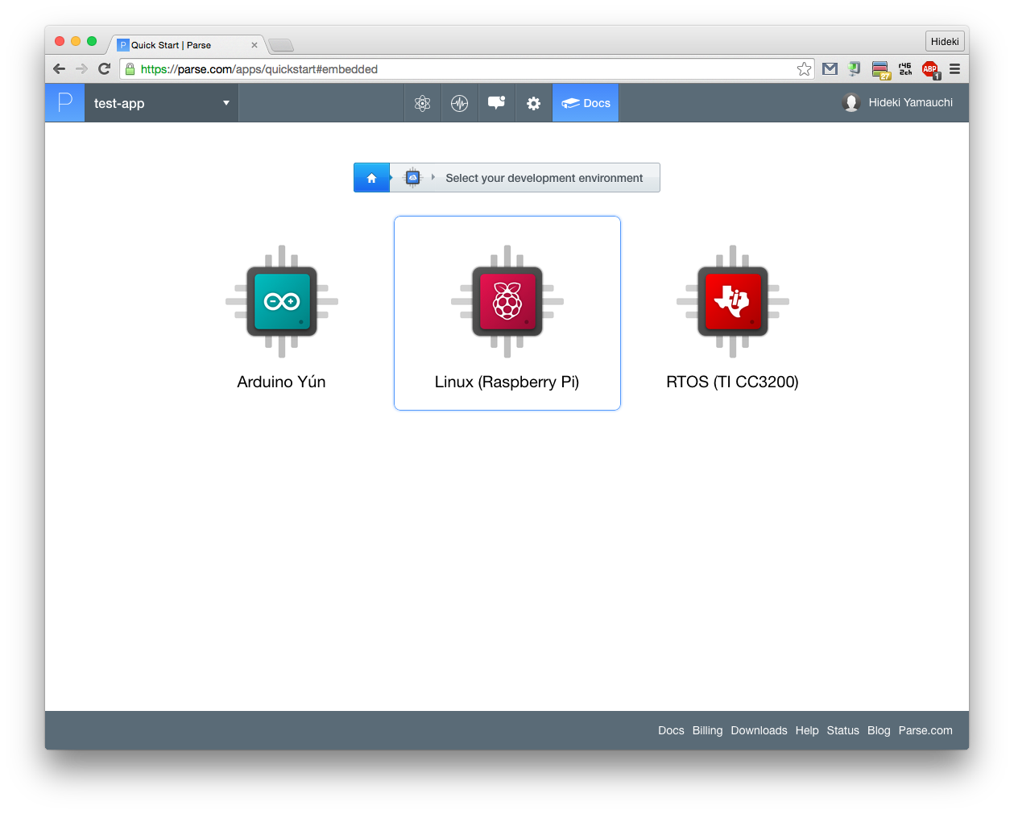The width and height of the screenshot is (1014, 814).
Task: Click the 2ch extension icon
Action: (905, 69)
